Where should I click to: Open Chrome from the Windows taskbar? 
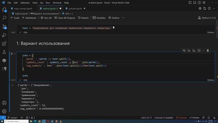tap(40, 121)
